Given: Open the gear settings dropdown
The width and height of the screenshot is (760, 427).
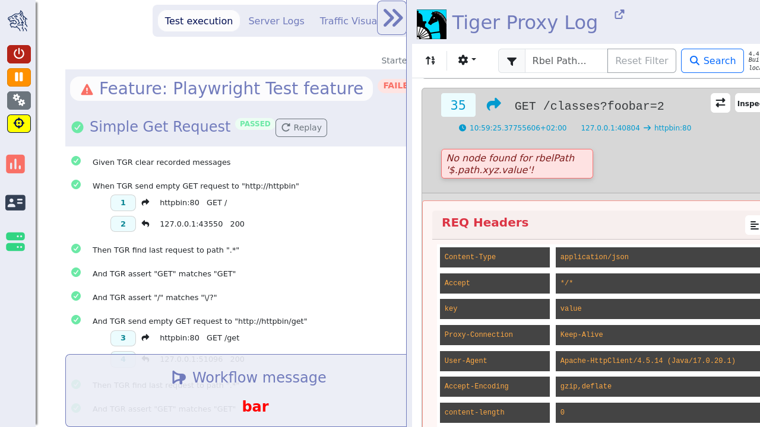Looking at the screenshot, I should click(467, 60).
